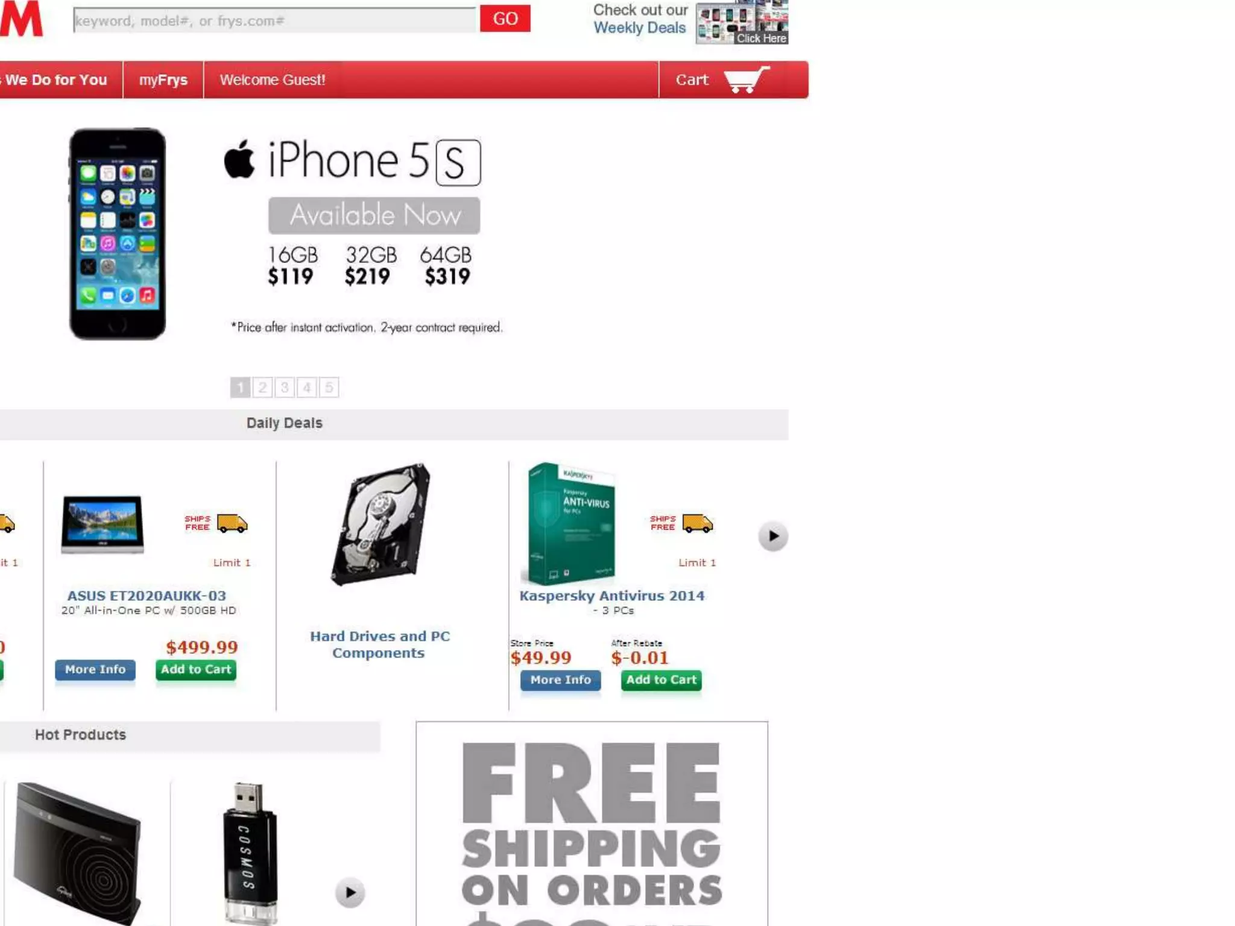The image size is (1235, 926).
Task: Advance Daily Deals with the next arrow
Action: tap(773, 536)
